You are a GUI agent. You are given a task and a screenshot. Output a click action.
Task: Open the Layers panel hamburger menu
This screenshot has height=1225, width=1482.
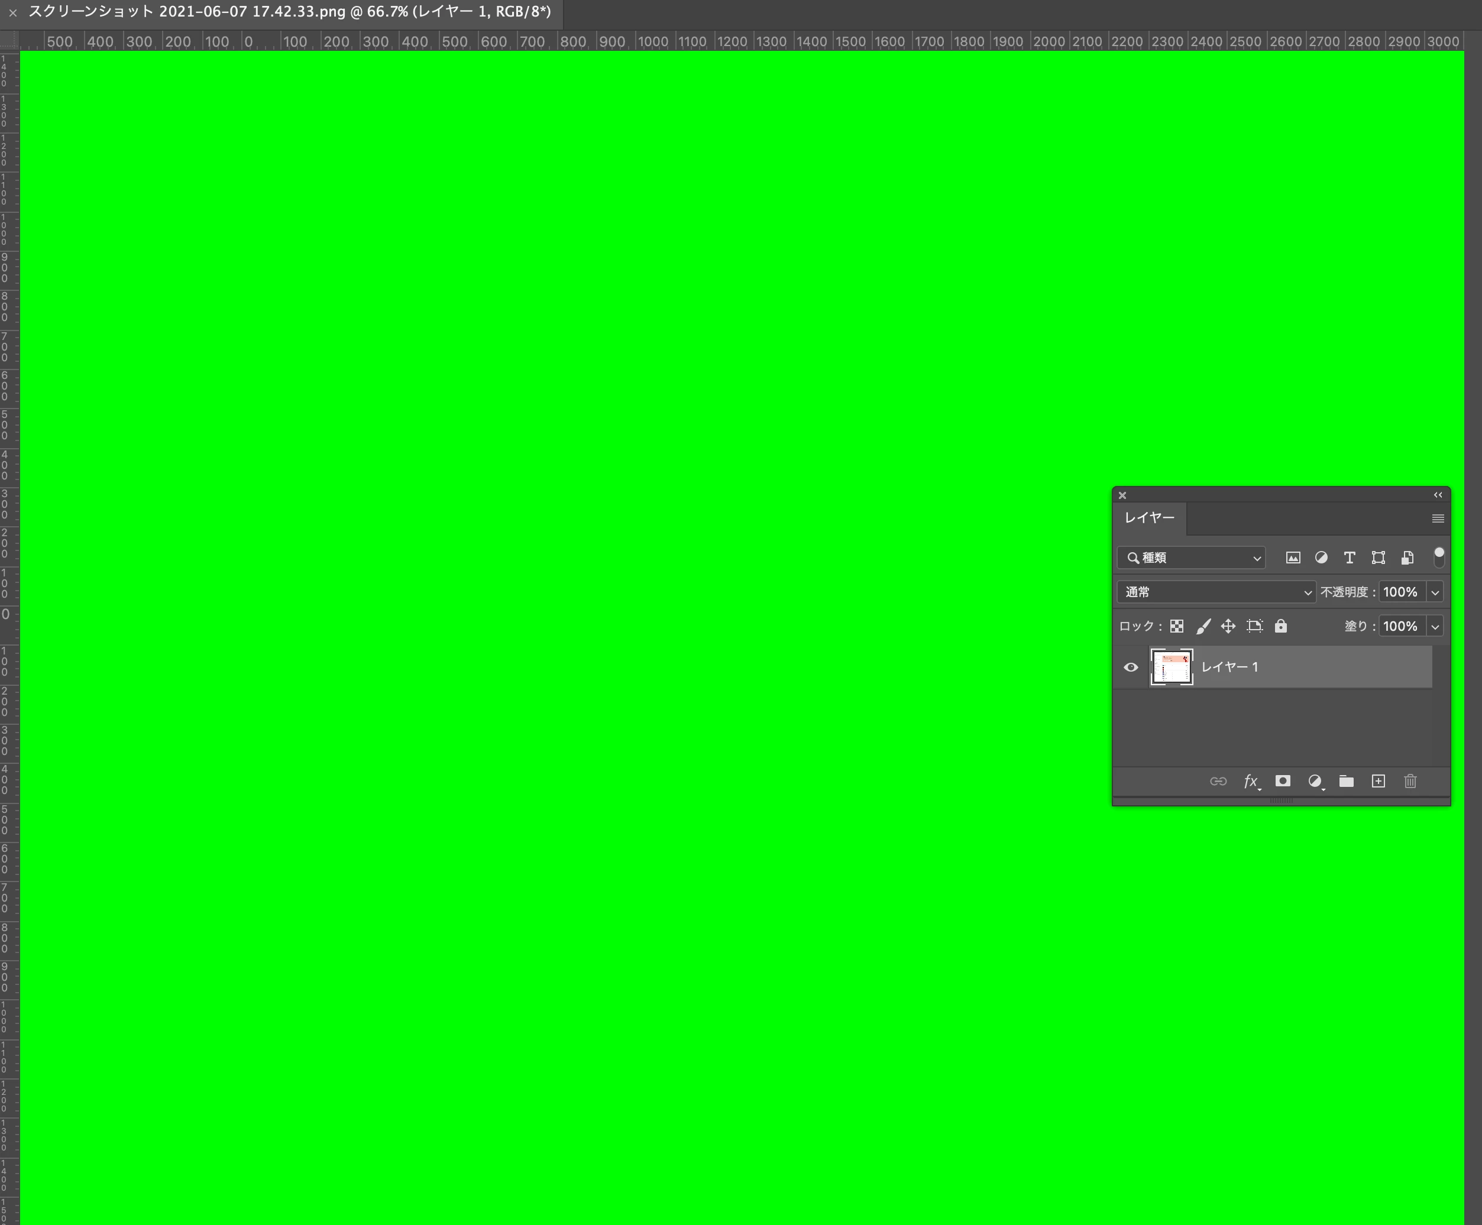(x=1438, y=518)
